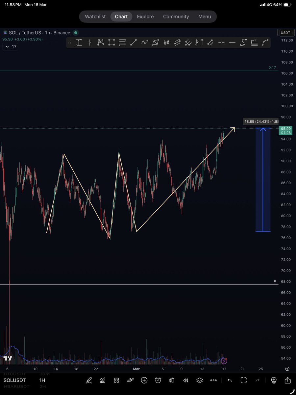The height and width of the screenshot is (395, 296).
Task: Switch to the Watchlist tab
Action: [95, 16]
